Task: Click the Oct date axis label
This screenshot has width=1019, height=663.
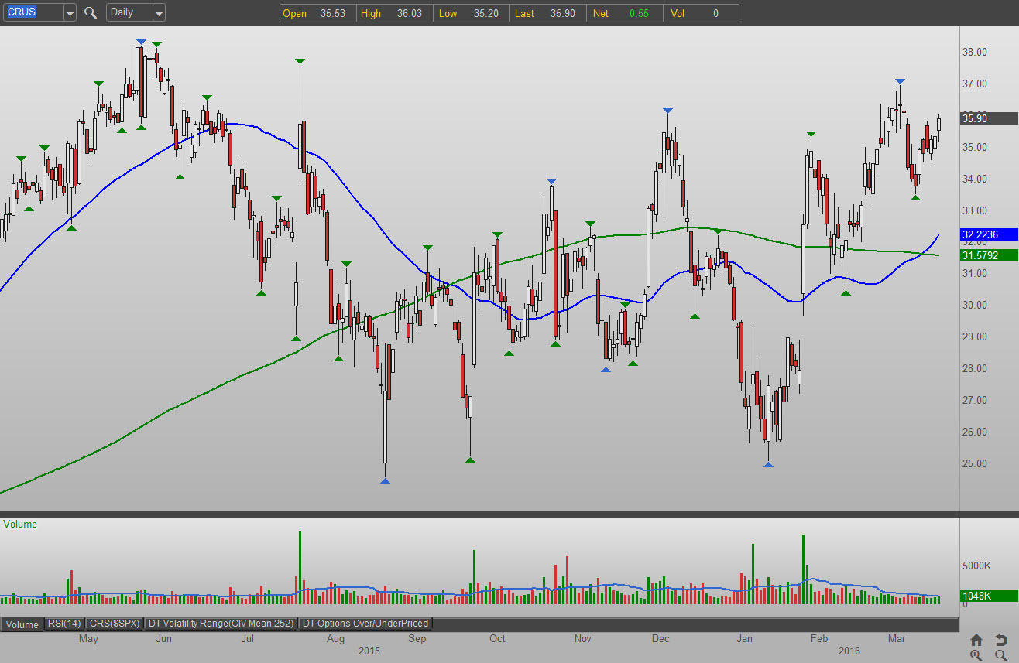Action: click(x=497, y=639)
